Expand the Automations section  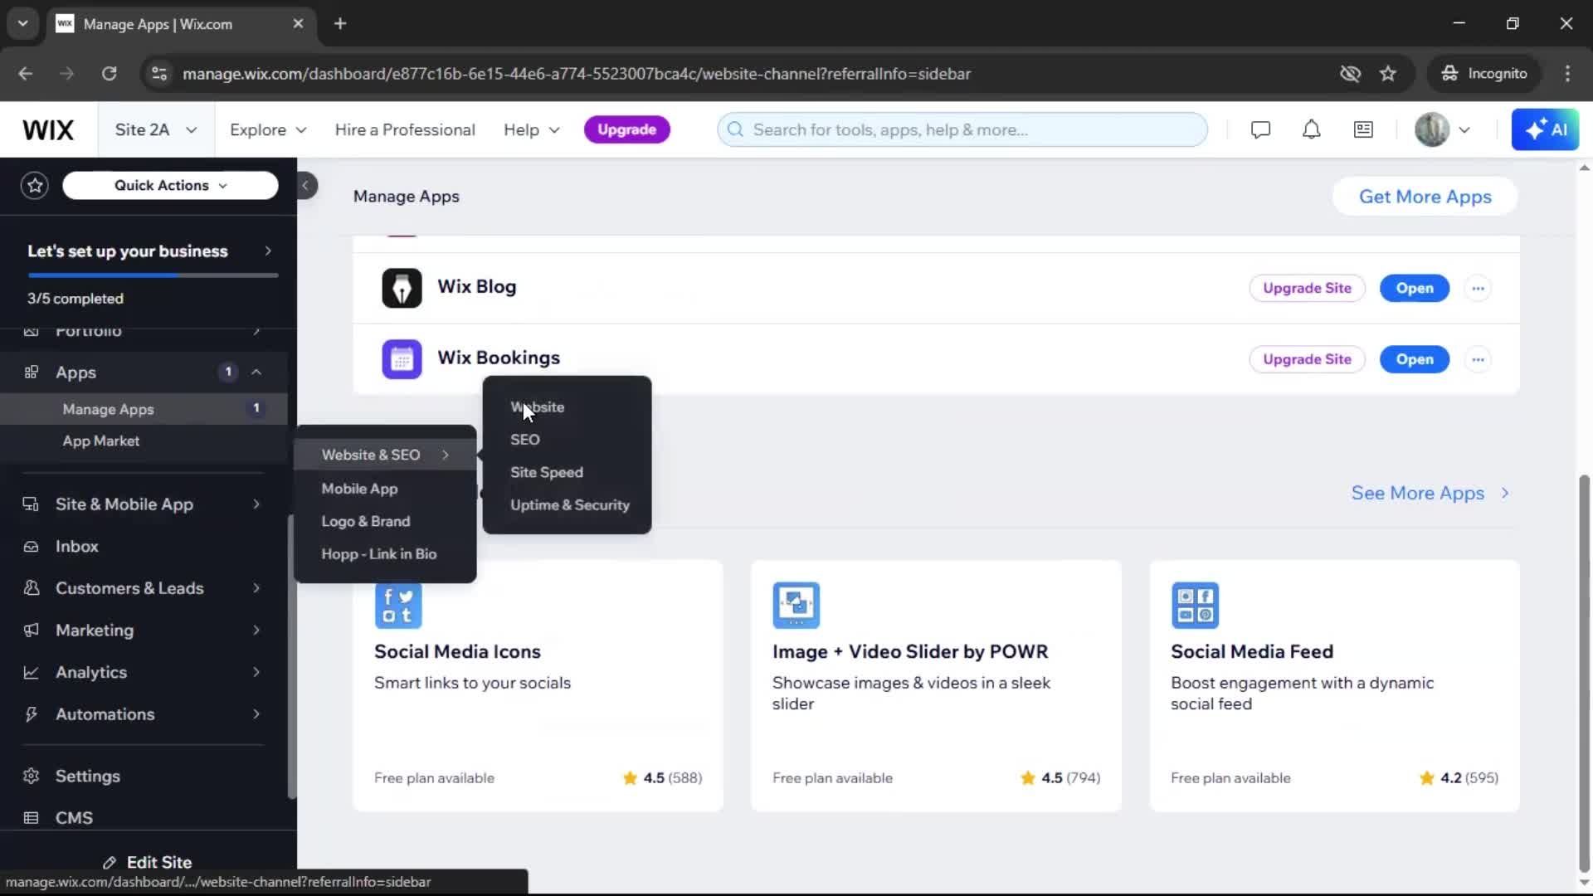[256, 714]
